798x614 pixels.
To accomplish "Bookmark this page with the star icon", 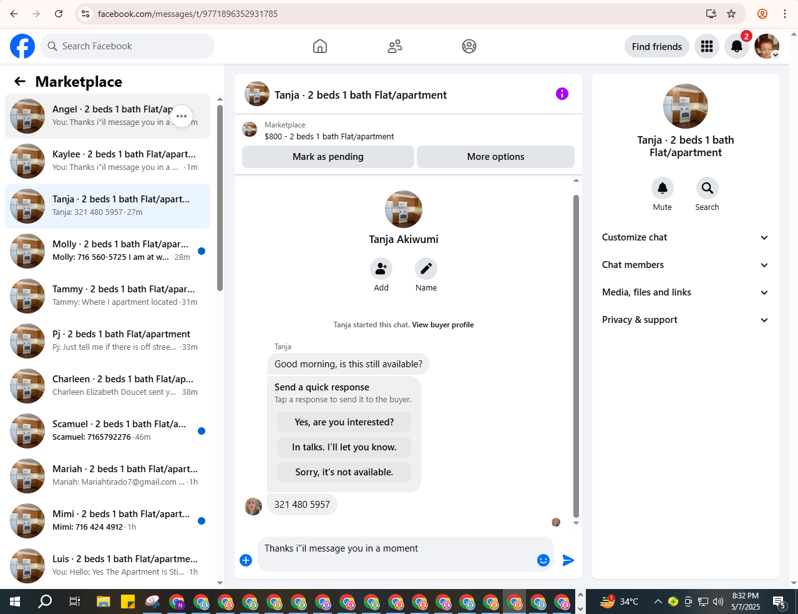I will tap(731, 14).
